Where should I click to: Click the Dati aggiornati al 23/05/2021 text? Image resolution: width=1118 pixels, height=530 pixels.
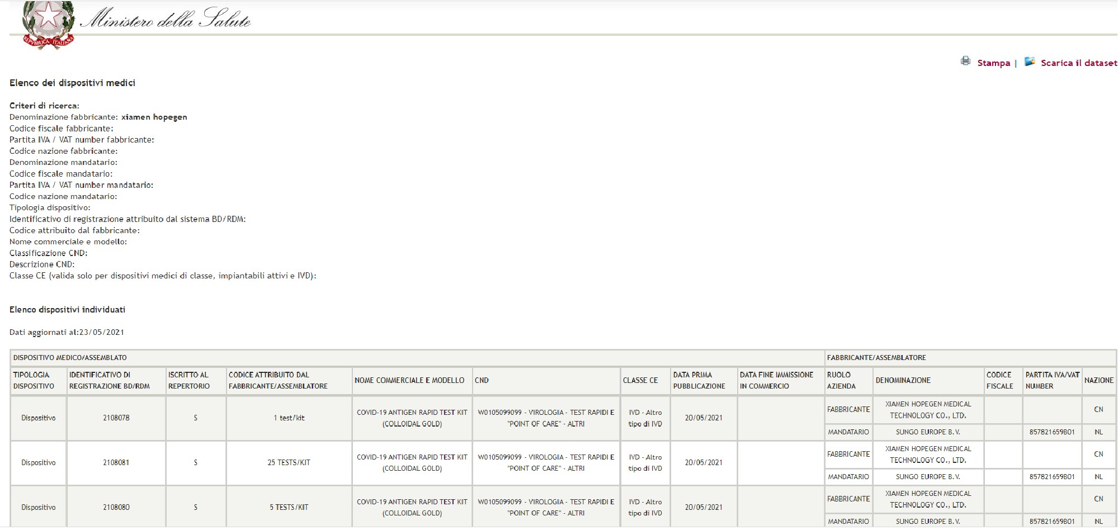coord(67,332)
